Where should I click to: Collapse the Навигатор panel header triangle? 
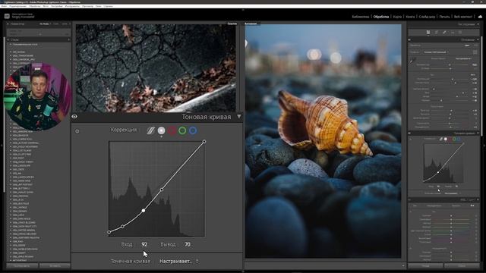pos(8,24)
